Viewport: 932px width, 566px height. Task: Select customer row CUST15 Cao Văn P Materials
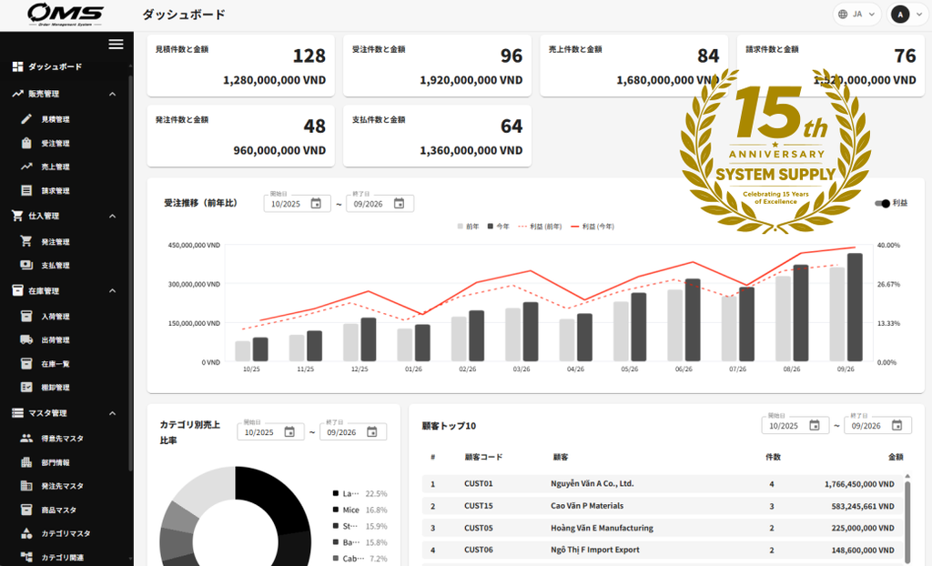pyautogui.click(x=663, y=506)
